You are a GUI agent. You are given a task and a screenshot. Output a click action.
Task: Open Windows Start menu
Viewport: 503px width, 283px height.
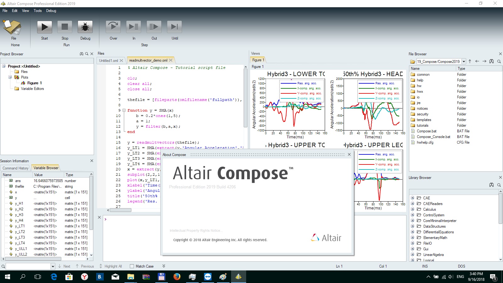(x=8, y=277)
